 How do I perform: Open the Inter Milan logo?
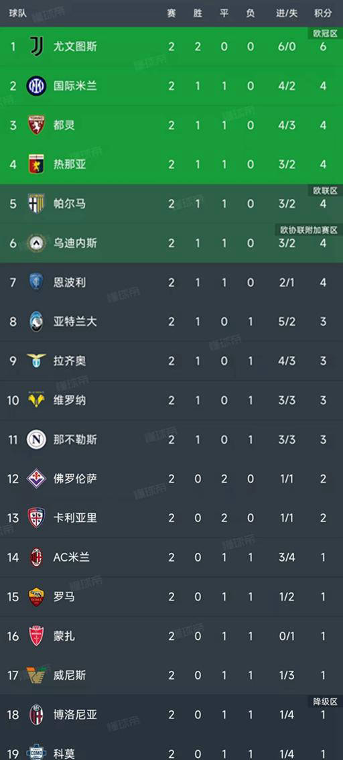tap(37, 86)
